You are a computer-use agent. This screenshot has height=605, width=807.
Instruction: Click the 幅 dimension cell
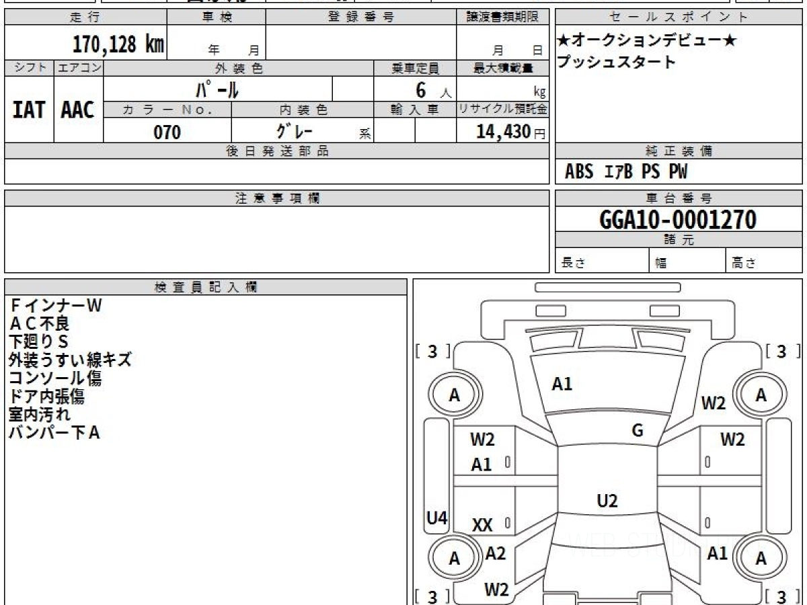[687, 261]
